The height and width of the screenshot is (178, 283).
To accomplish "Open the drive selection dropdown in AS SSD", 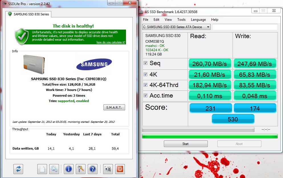I will (176, 27).
